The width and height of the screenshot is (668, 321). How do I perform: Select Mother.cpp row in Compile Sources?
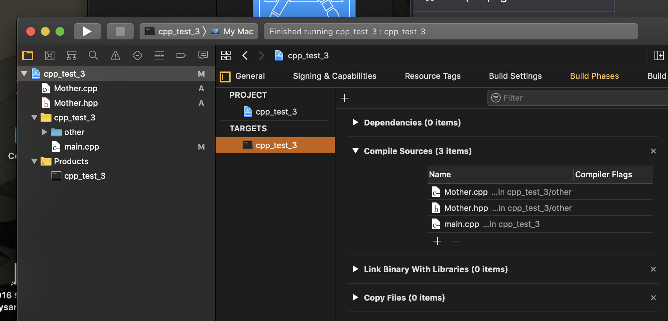pyautogui.click(x=540, y=192)
